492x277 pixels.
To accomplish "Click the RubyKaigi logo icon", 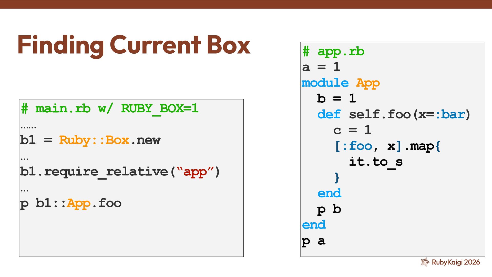I will (425, 262).
